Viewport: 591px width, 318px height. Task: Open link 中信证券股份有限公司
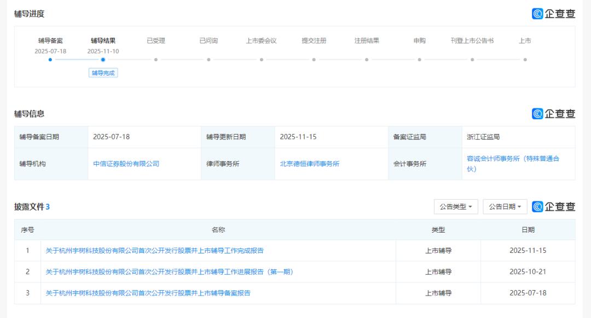[126, 164]
